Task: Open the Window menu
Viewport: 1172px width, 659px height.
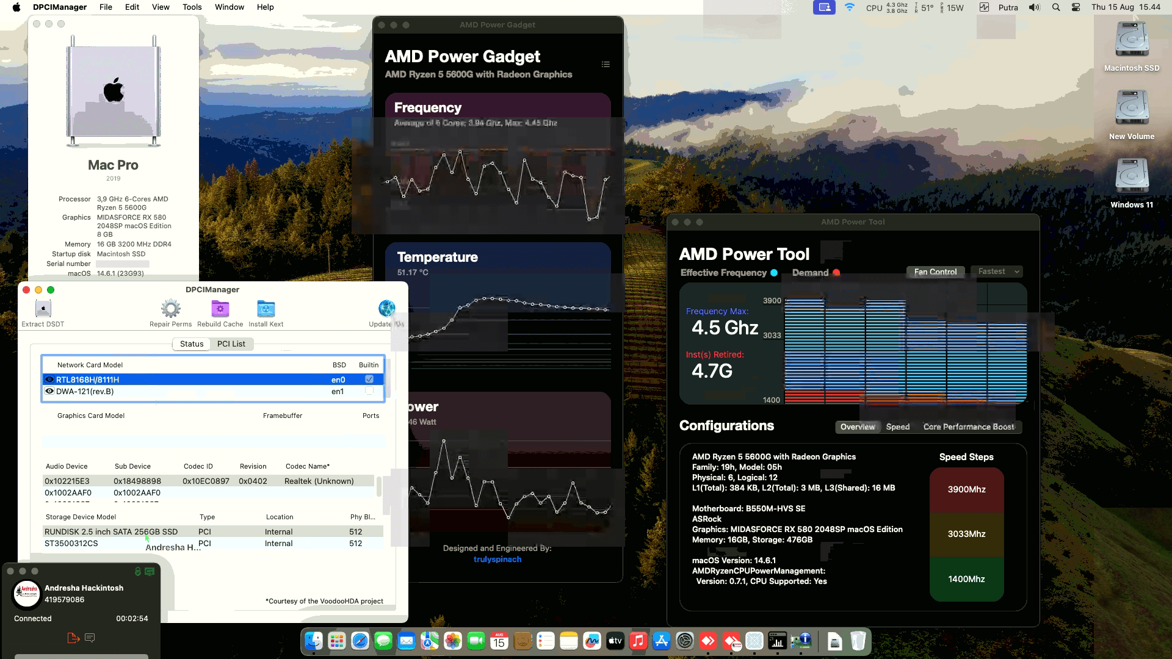Action: coord(230,7)
